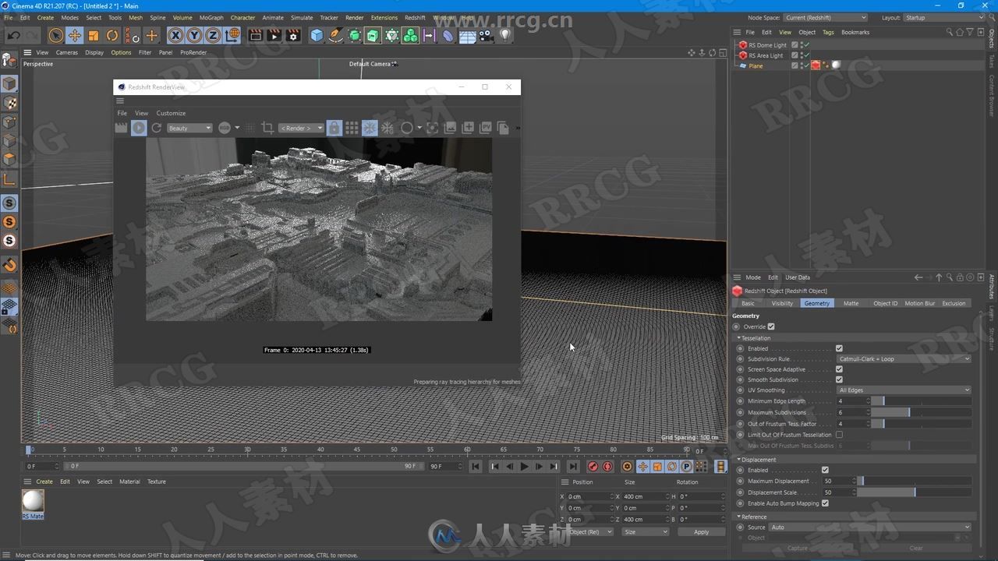
Task: Toggle Smooth Subdivision checkbox
Action: tap(839, 379)
